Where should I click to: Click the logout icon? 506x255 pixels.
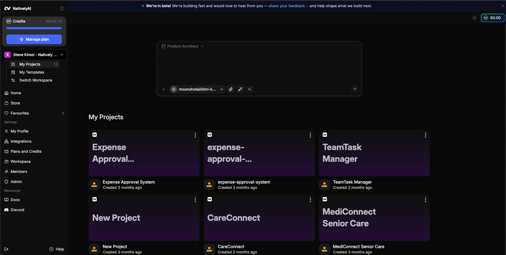pyautogui.click(x=6, y=249)
